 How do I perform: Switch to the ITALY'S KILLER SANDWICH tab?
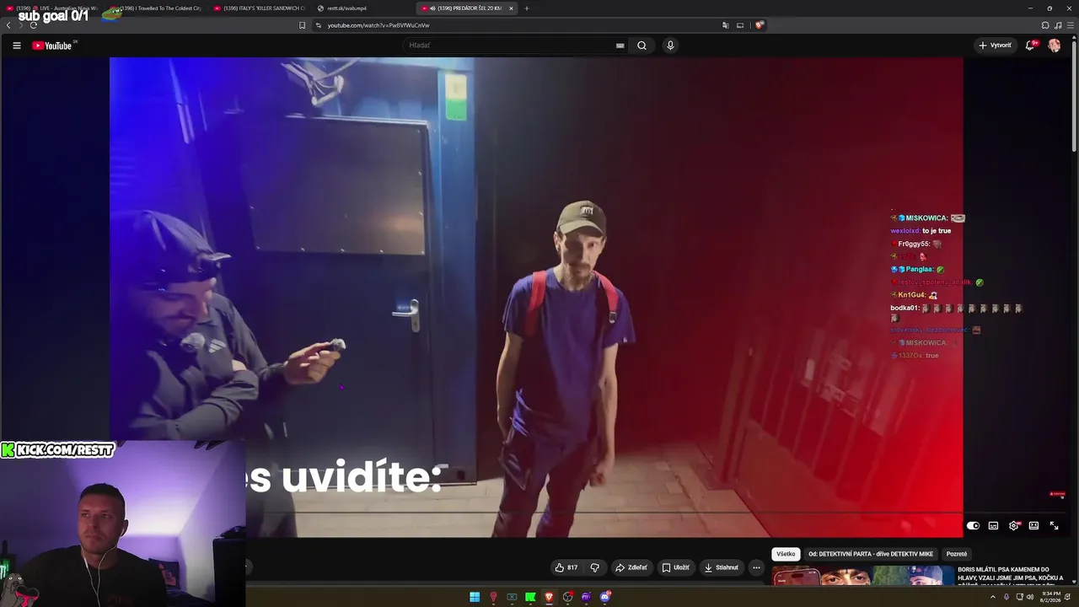(x=260, y=8)
